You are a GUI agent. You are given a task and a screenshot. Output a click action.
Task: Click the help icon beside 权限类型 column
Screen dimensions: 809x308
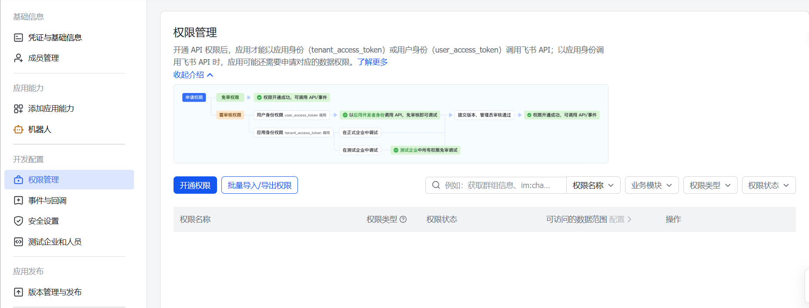click(x=403, y=219)
